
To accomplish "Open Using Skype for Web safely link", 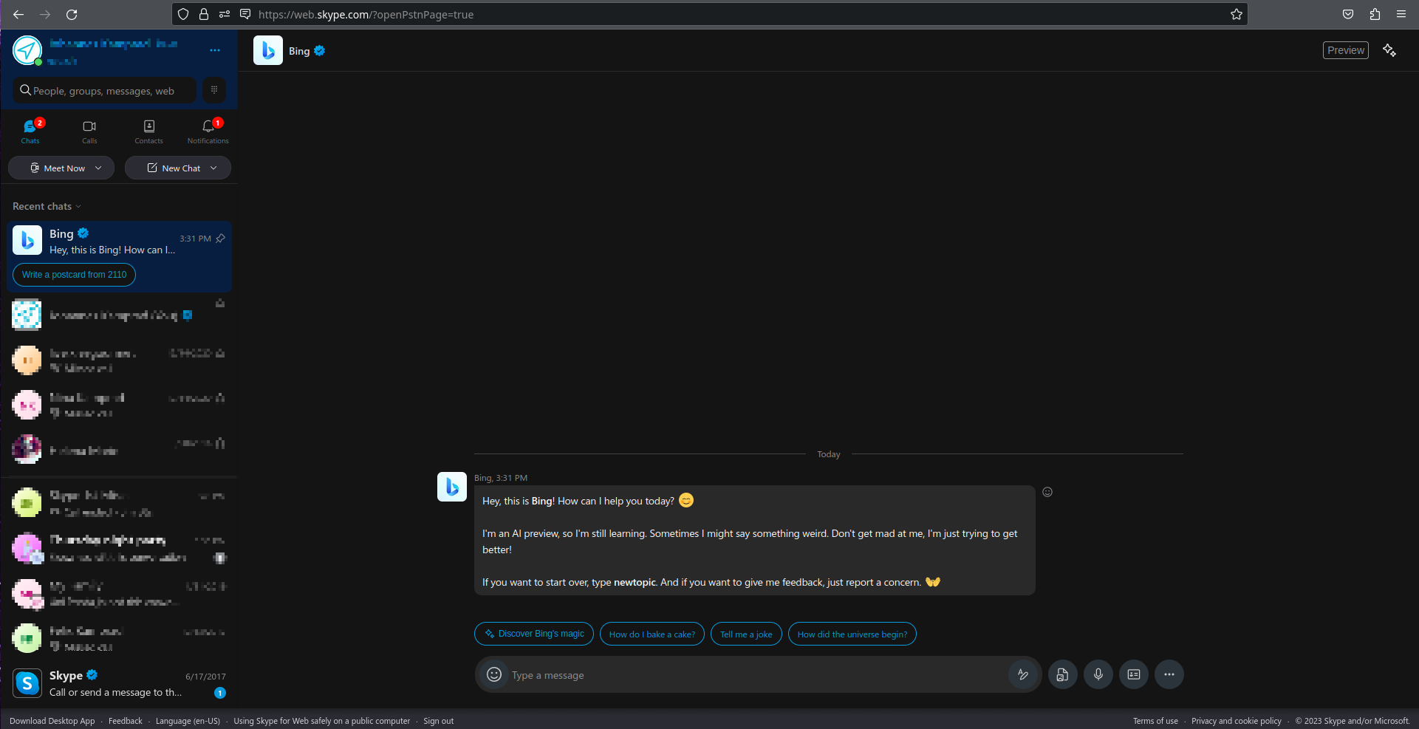I will click(322, 721).
